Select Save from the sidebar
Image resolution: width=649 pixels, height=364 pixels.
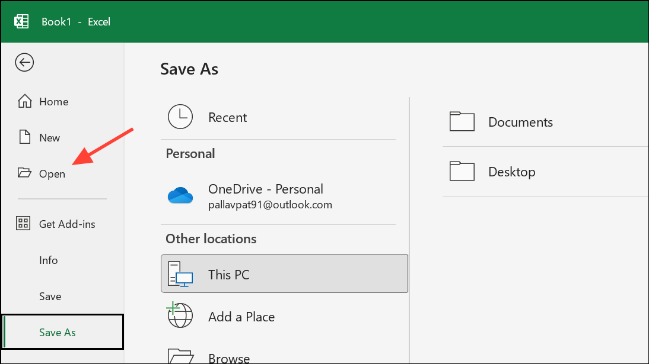[50, 296]
